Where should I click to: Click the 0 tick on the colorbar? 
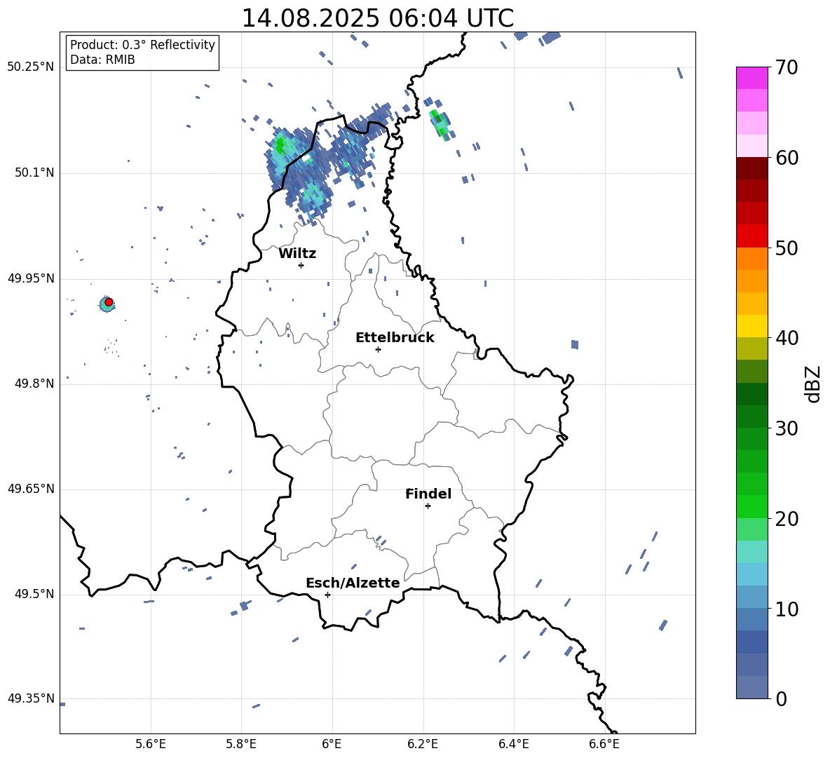point(781,698)
